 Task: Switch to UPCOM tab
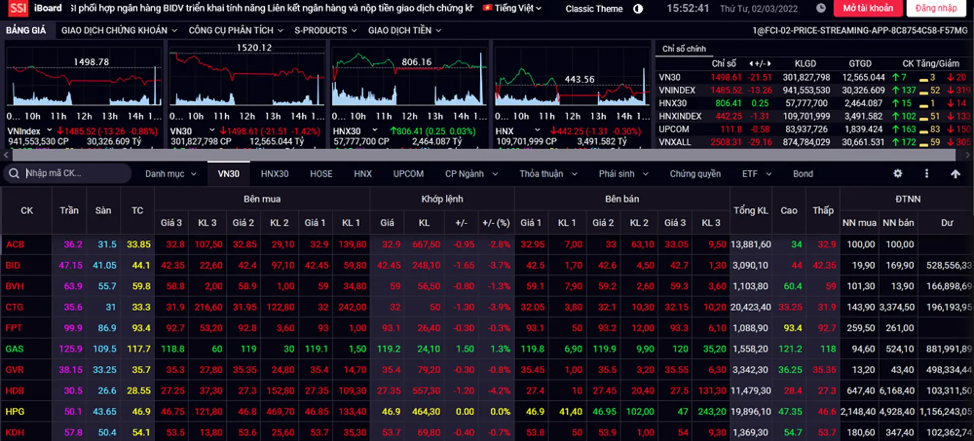coord(408,174)
